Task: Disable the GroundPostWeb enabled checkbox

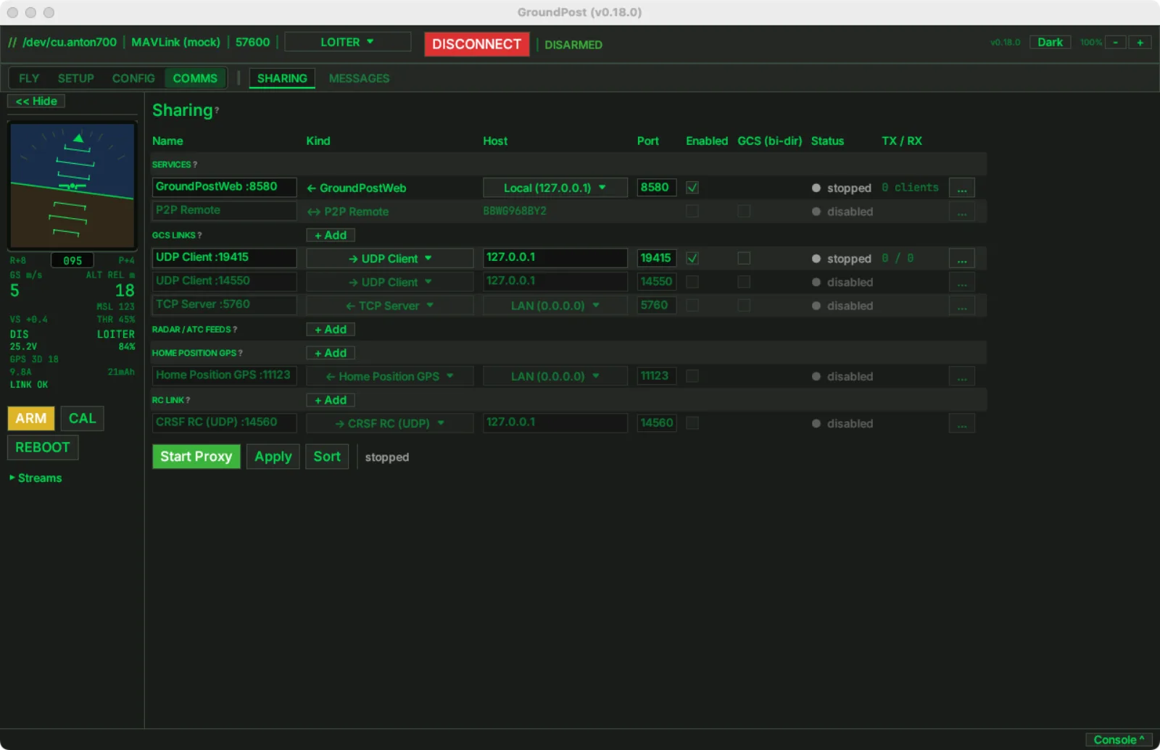Action: click(692, 188)
